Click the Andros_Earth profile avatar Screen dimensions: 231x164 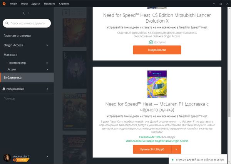click(x=7, y=158)
